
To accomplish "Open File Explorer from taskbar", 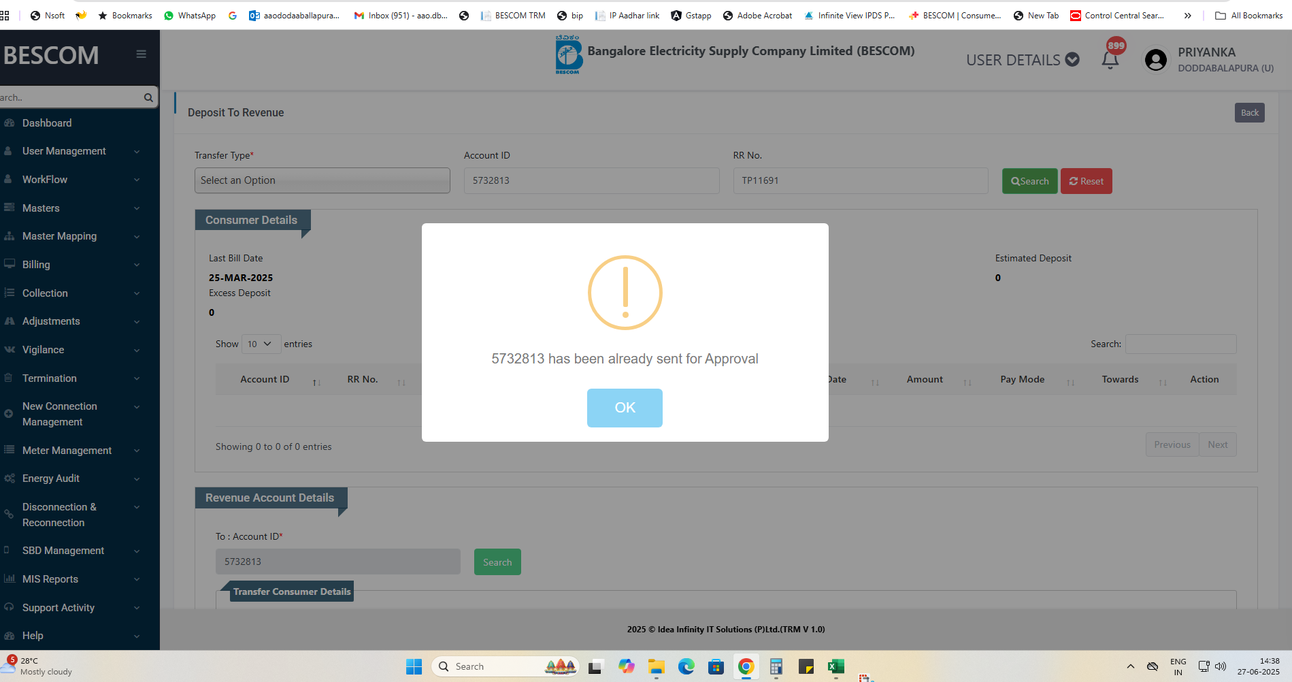I will tap(656, 666).
